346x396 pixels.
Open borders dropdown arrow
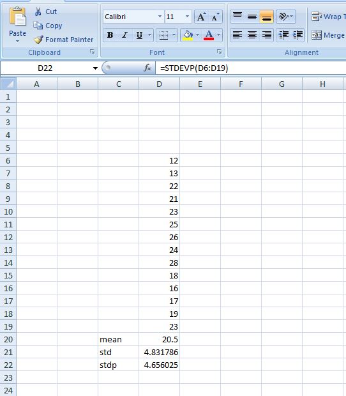click(x=174, y=35)
